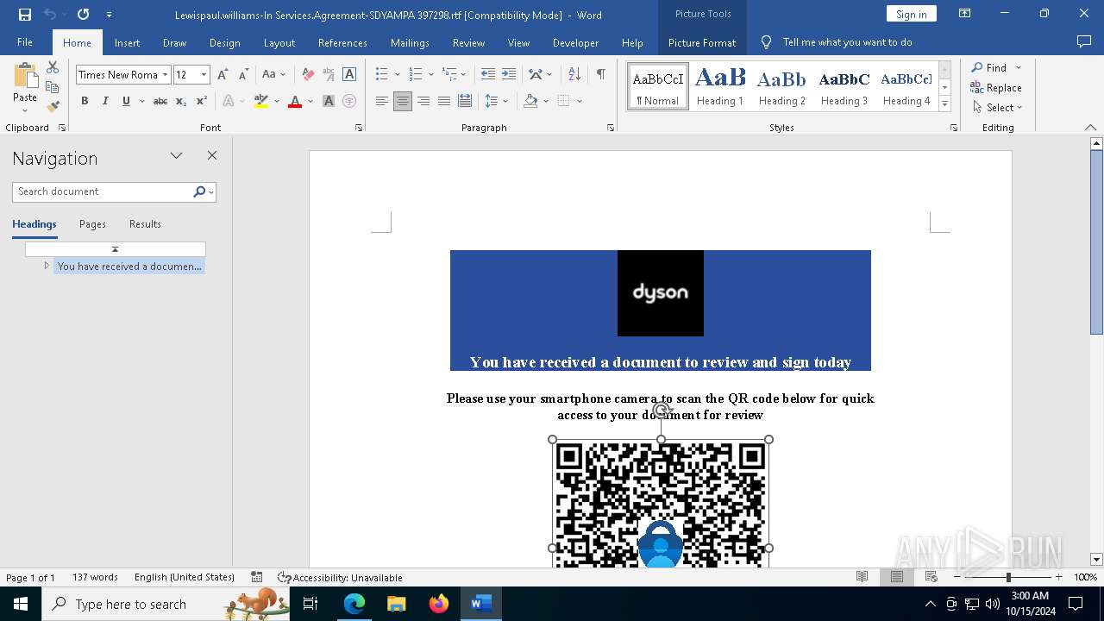Toggle Center alignment

(x=403, y=101)
